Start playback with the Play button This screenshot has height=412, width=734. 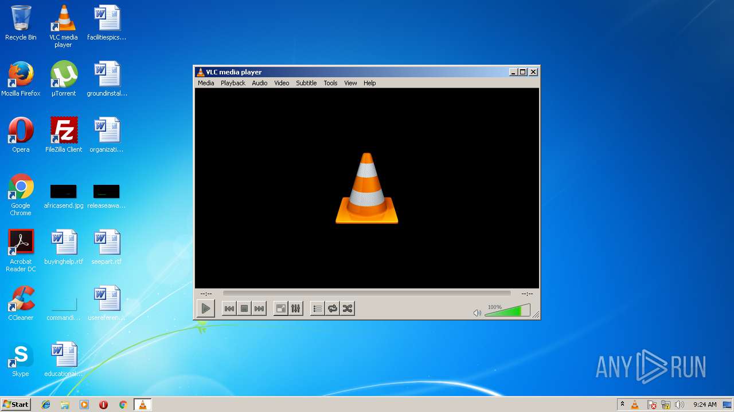click(x=205, y=308)
